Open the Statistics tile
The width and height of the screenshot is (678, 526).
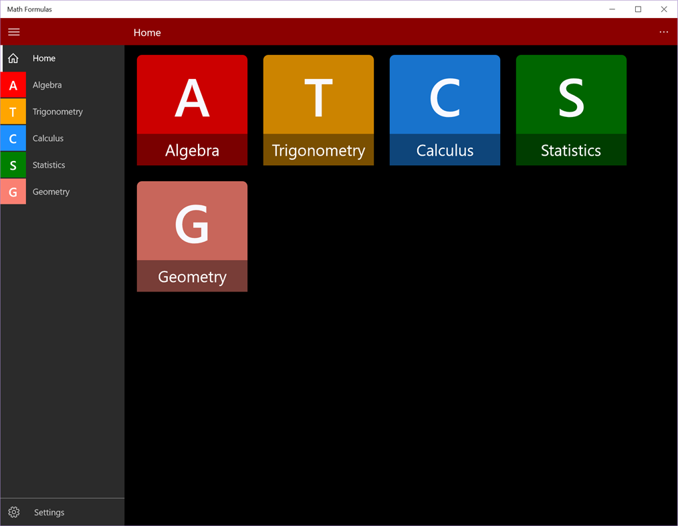coord(571,110)
